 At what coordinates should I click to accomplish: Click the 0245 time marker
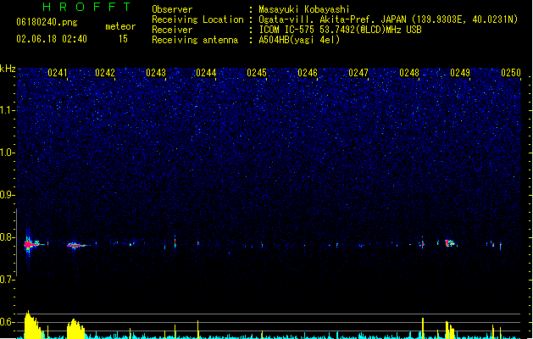point(257,73)
